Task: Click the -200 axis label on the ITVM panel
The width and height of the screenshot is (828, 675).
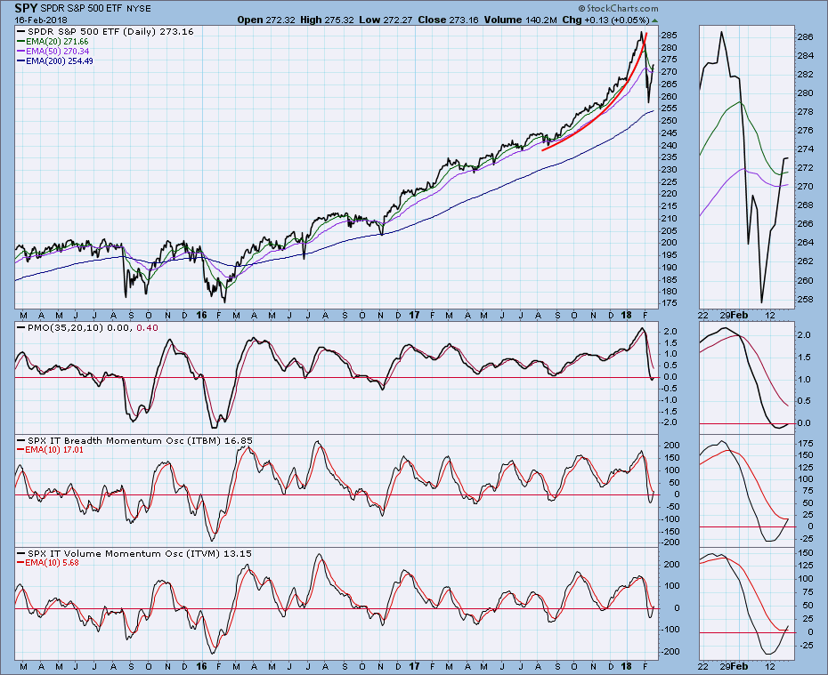Action: 670,652
